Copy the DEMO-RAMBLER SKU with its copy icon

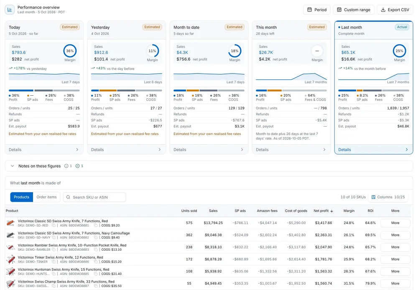click(54, 250)
